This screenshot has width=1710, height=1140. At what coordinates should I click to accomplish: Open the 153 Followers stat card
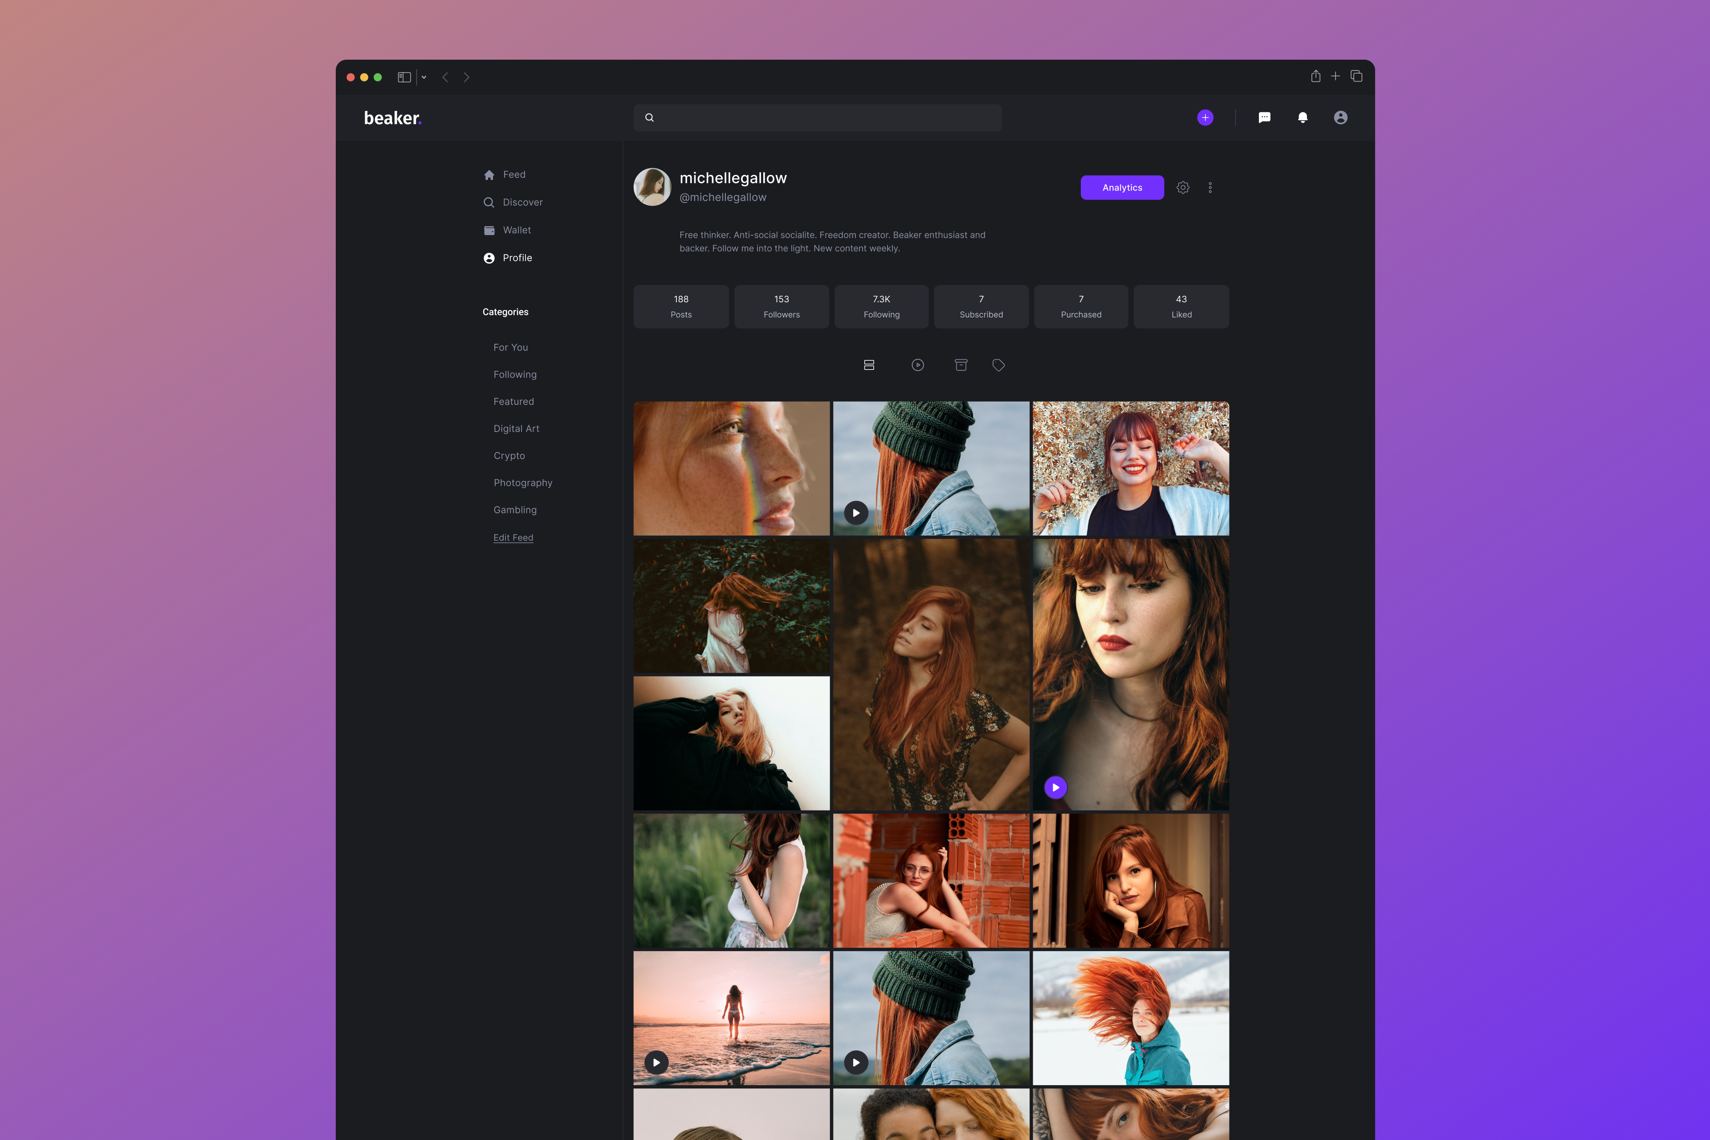[x=781, y=307]
